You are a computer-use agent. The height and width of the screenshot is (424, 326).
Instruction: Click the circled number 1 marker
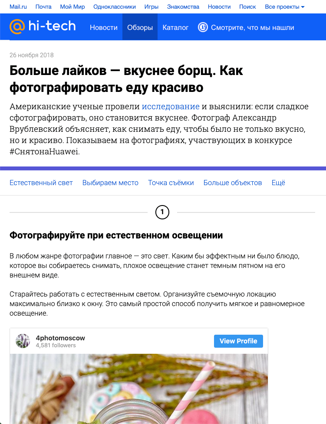tap(162, 212)
